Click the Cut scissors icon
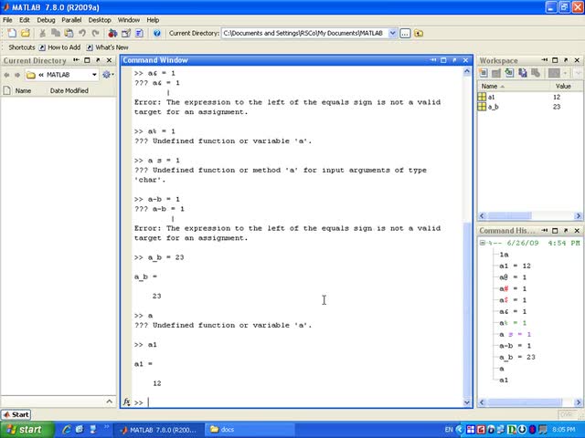The height and width of the screenshot is (438, 585). click(42, 33)
